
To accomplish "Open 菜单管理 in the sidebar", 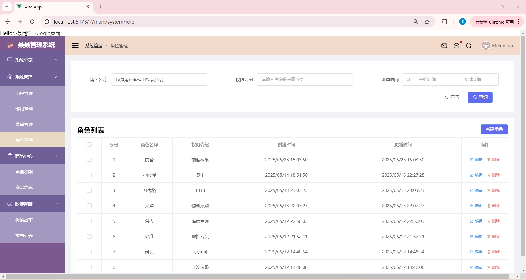I will (32, 124).
